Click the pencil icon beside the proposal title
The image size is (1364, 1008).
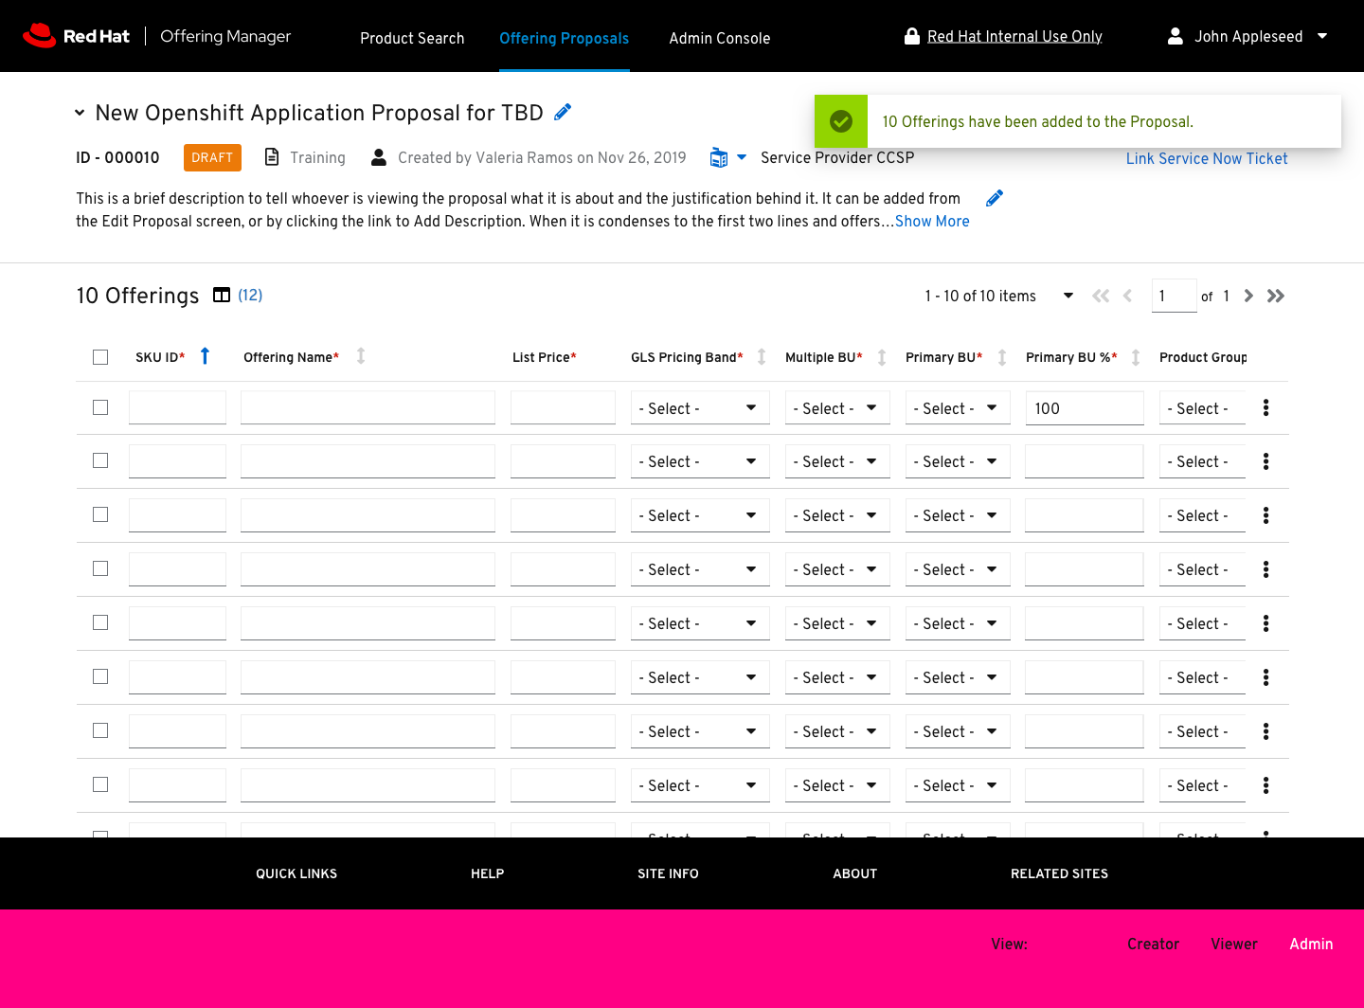pos(563,113)
